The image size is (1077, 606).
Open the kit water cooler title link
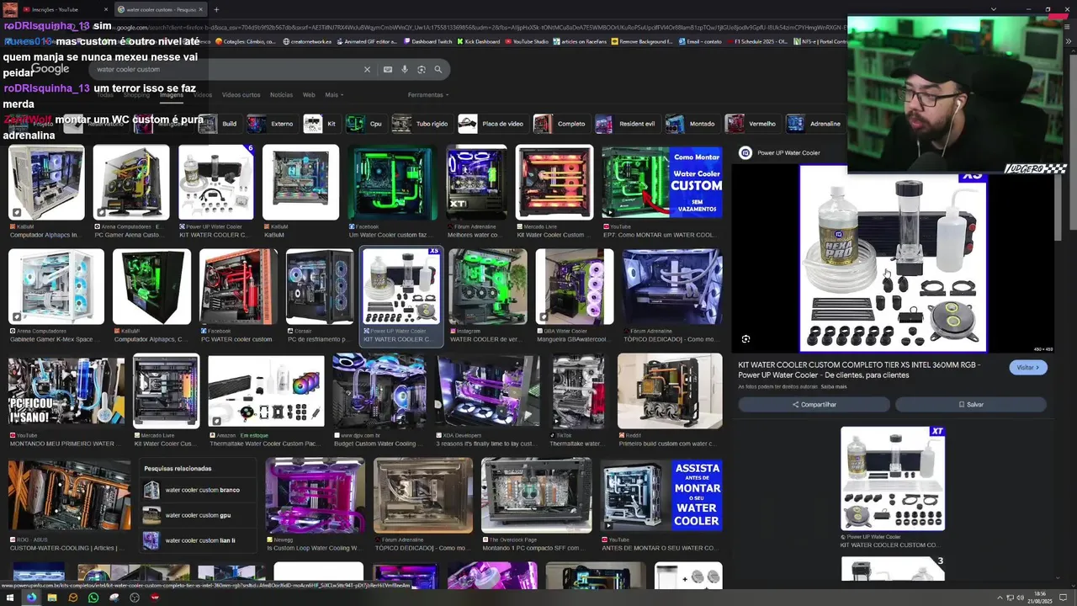click(x=859, y=369)
